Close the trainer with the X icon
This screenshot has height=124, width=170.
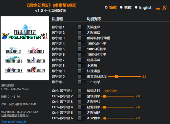[x=164, y=7]
